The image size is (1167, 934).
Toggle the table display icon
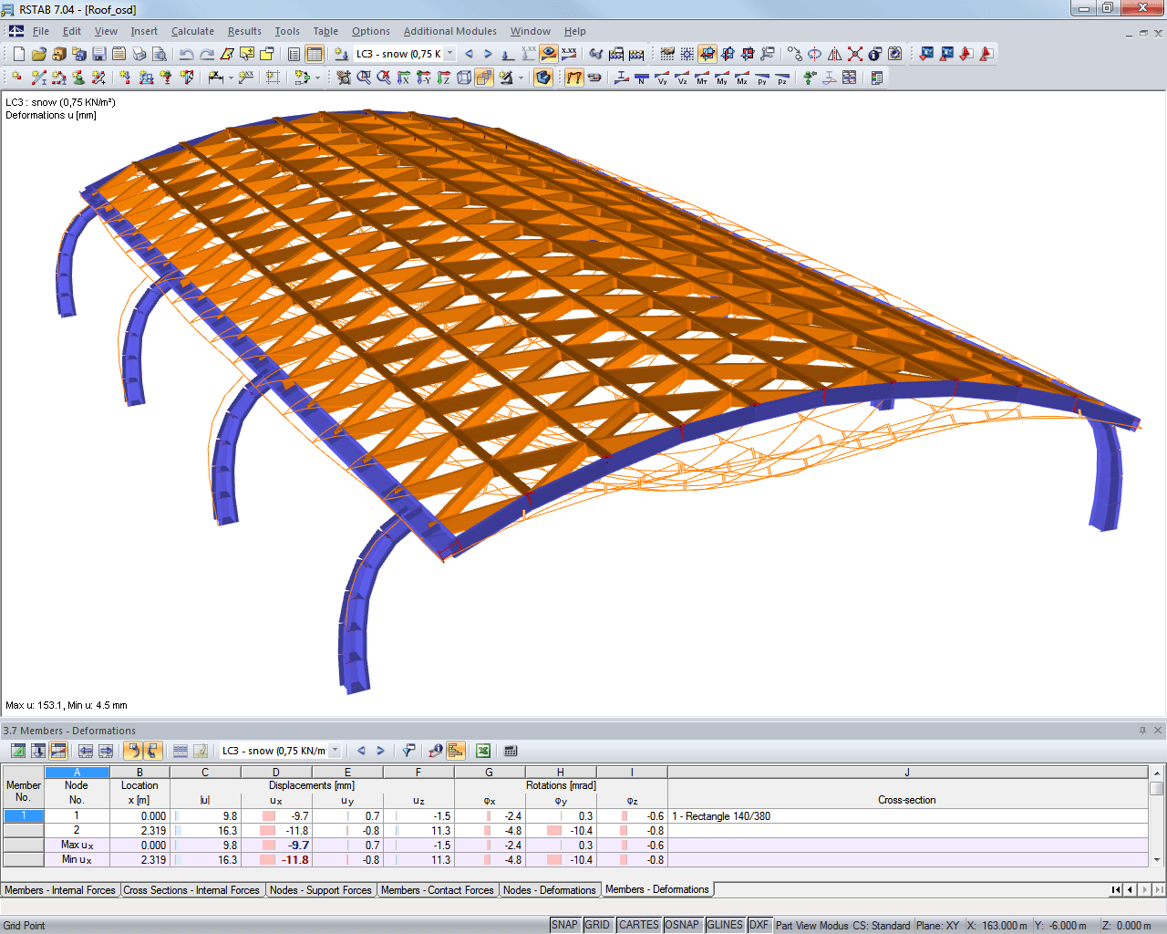[315, 54]
